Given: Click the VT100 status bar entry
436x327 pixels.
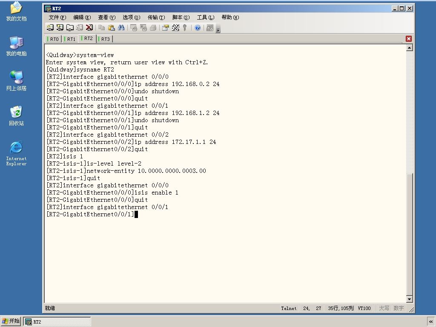Looking at the screenshot, I should [364, 308].
